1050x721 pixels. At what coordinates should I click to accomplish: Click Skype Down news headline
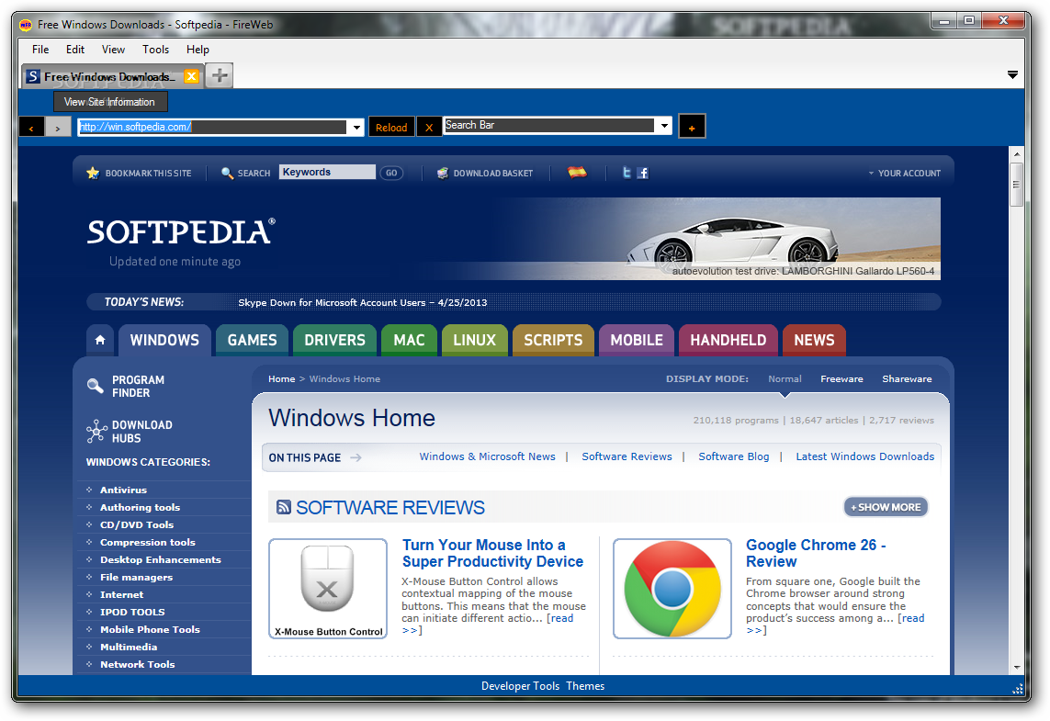[362, 302]
